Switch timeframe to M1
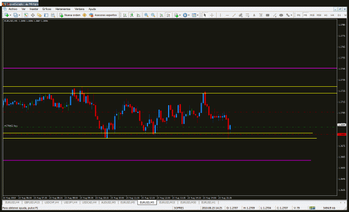349x212 pixels. [299, 15]
